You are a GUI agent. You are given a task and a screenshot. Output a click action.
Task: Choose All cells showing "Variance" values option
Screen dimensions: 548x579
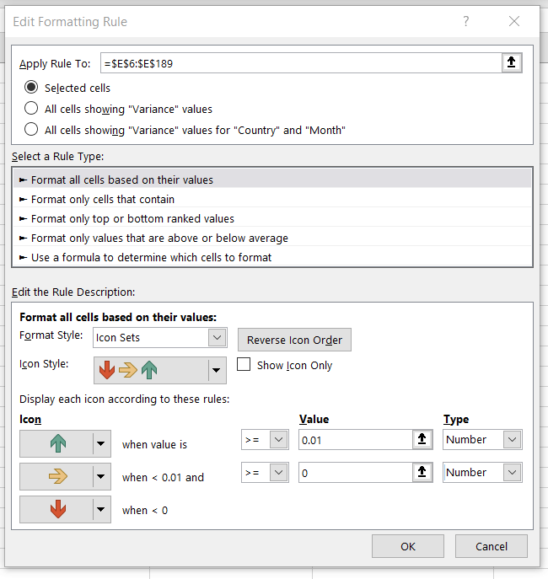[x=31, y=109]
